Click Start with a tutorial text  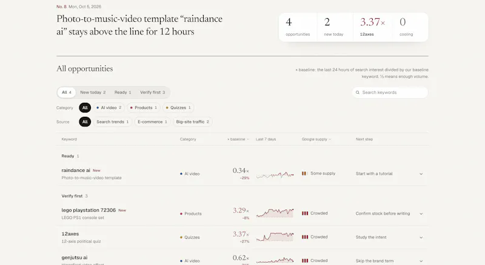[374, 174]
